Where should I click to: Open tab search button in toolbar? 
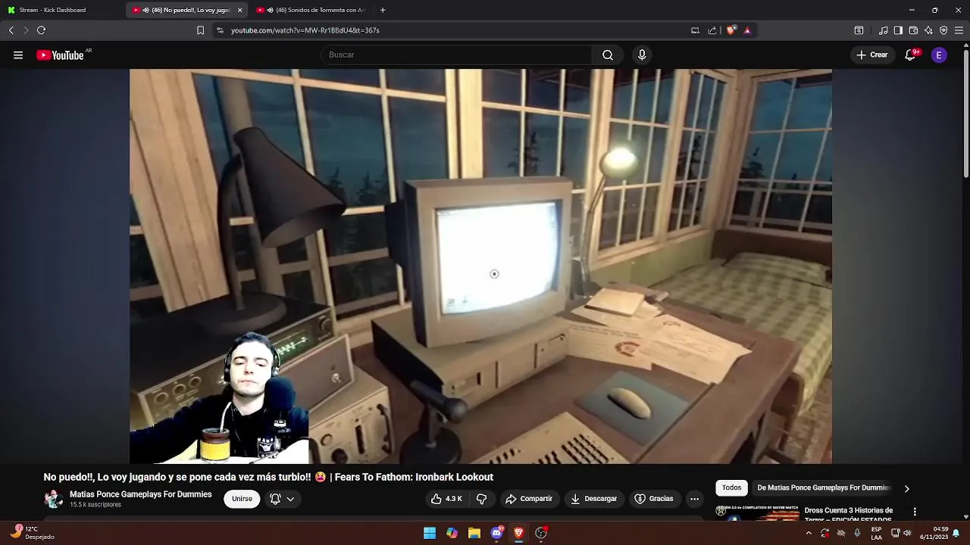click(859, 30)
